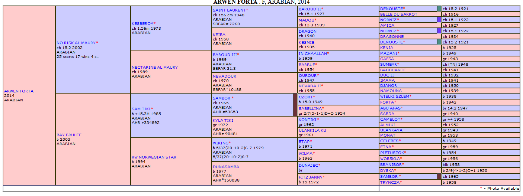
Task: Open the WIELKI SZLEM link
Action: pos(395,97)
